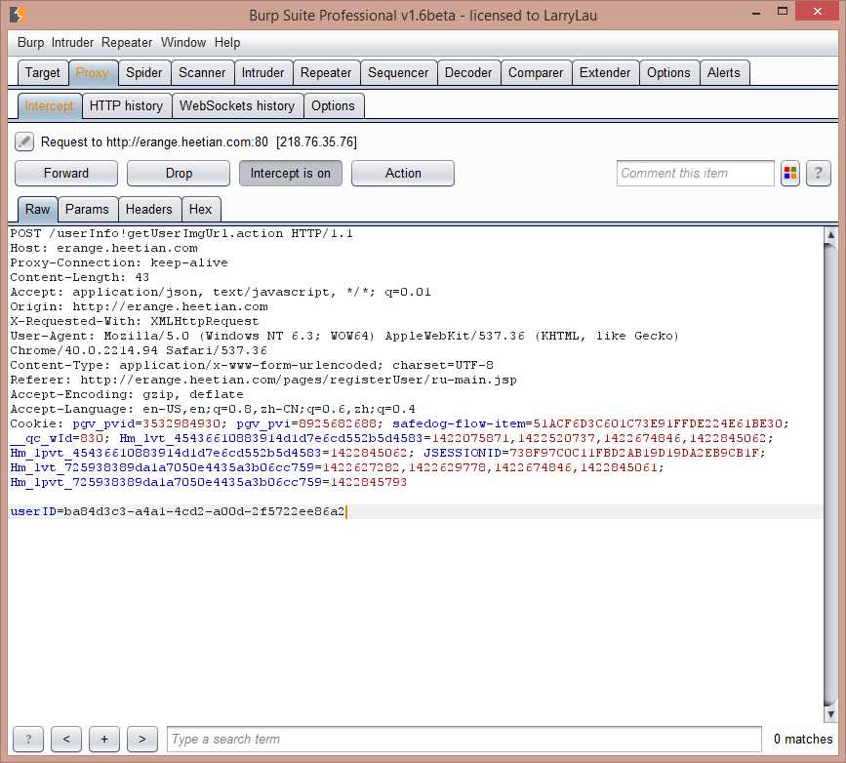Open the Action menu button

pyautogui.click(x=402, y=174)
